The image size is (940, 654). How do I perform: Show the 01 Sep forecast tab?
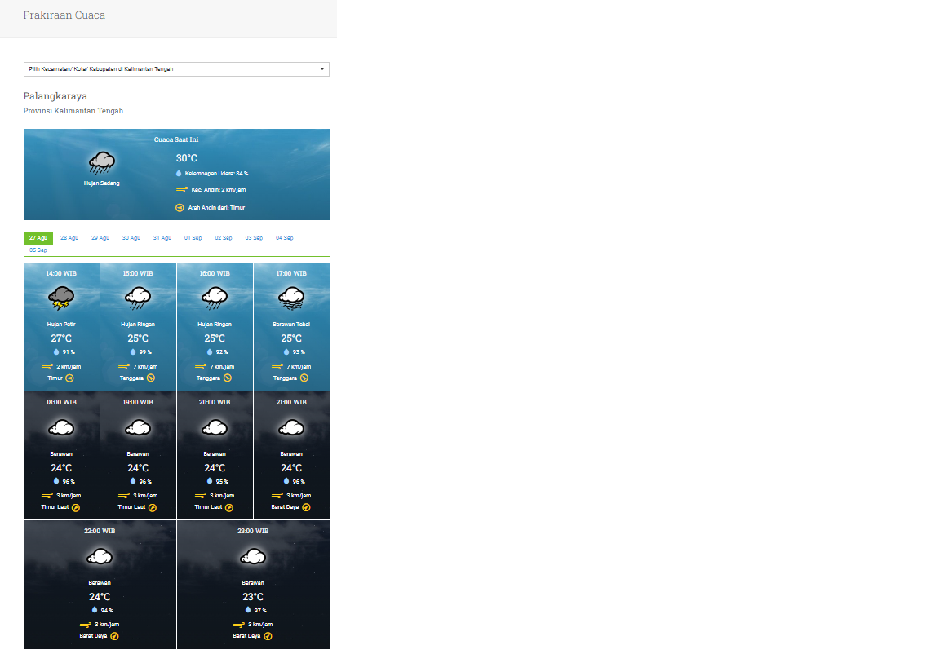(x=193, y=238)
